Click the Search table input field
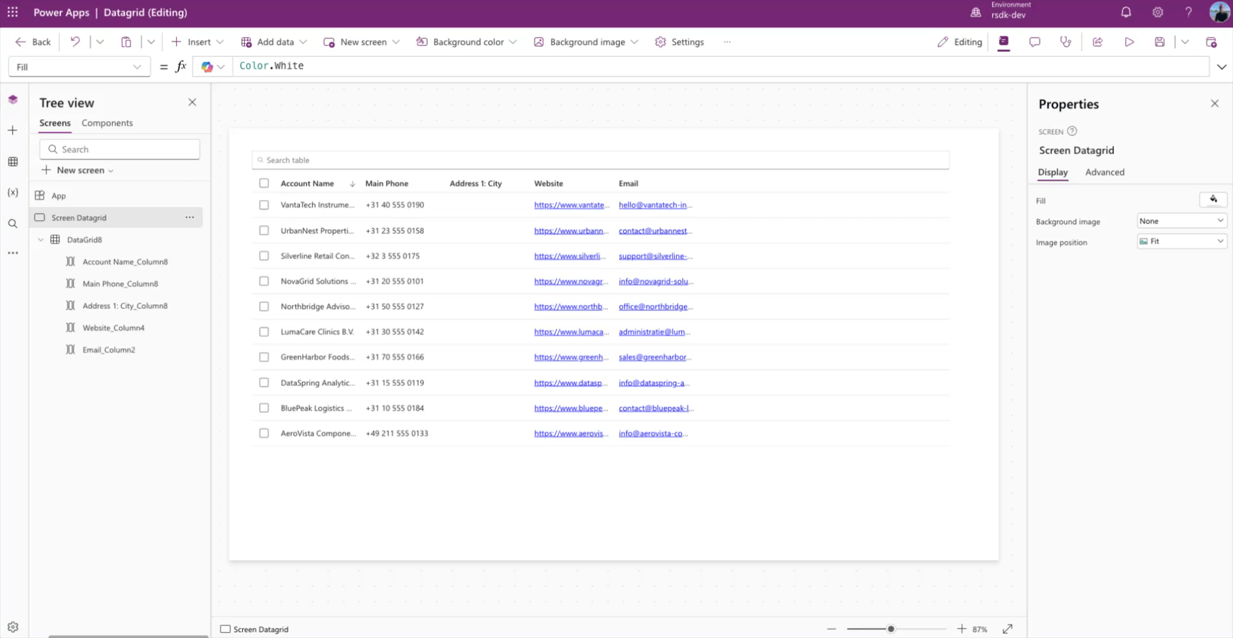This screenshot has width=1233, height=638. [x=600, y=160]
